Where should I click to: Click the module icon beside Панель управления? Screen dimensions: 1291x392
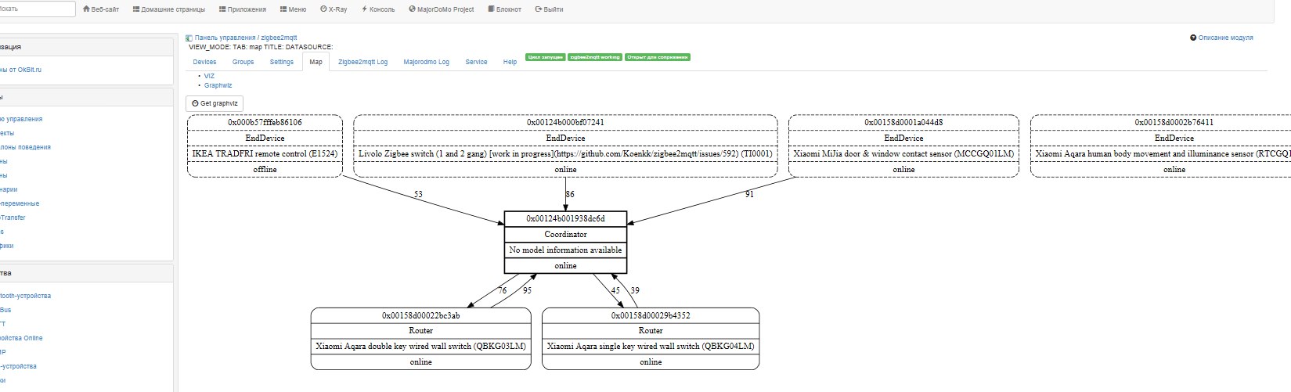click(189, 38)
